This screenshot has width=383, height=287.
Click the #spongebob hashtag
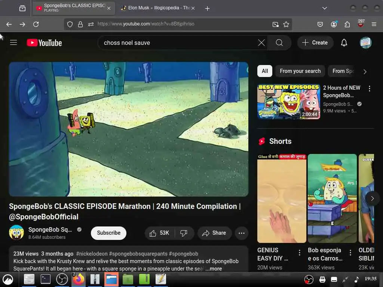coord(183,254)
